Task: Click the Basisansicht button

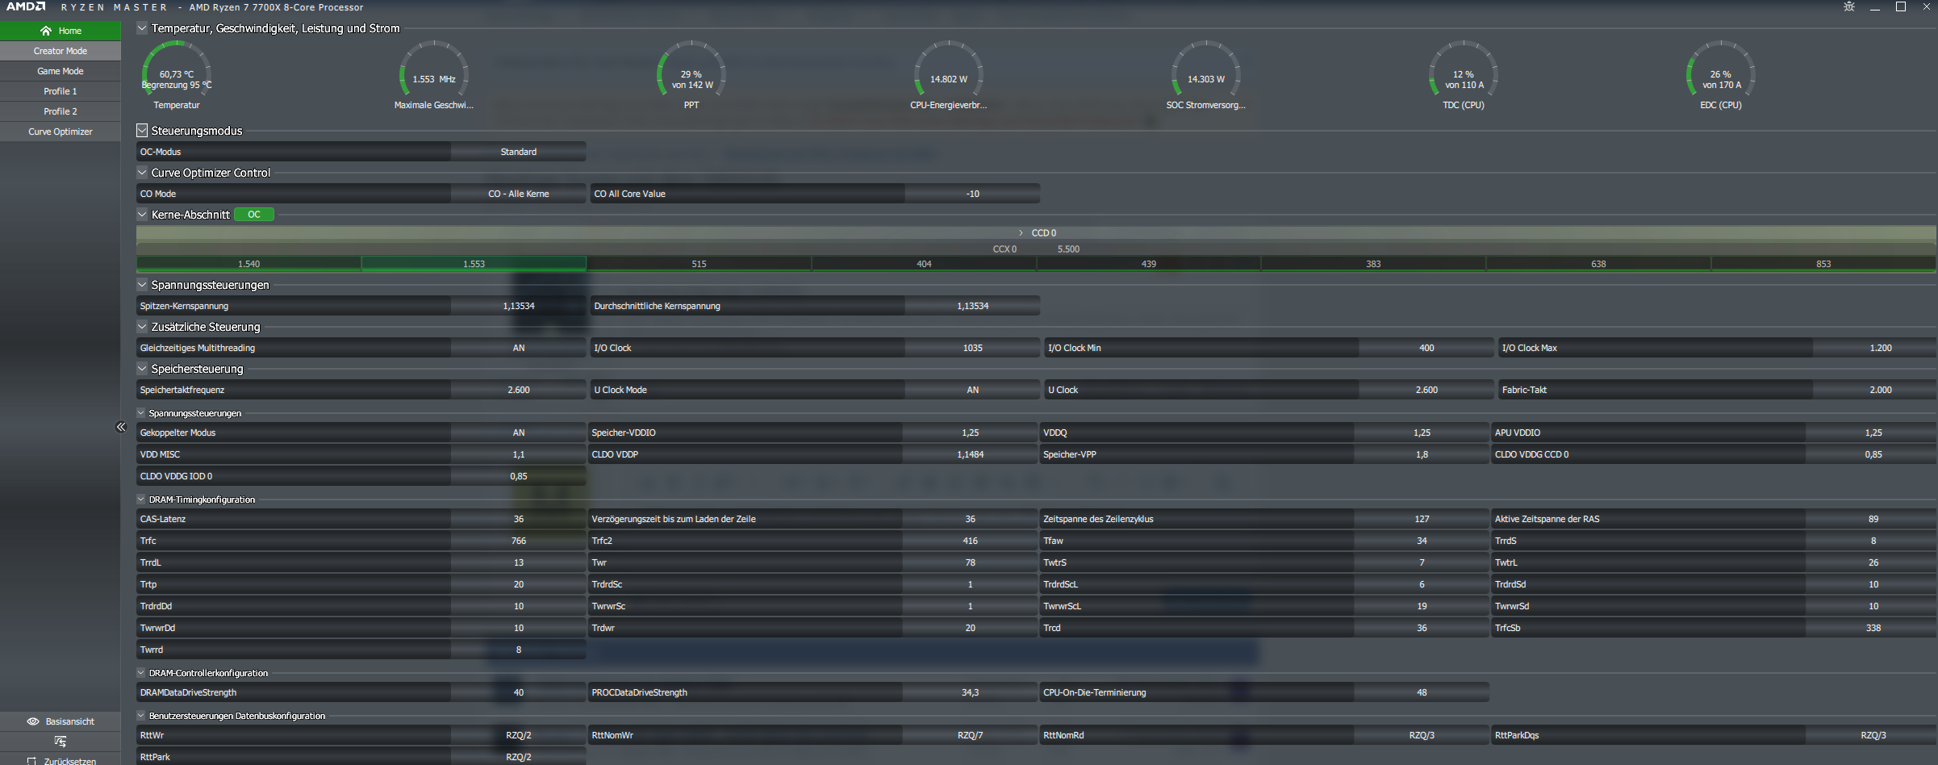Action: (x=61, y=721)
